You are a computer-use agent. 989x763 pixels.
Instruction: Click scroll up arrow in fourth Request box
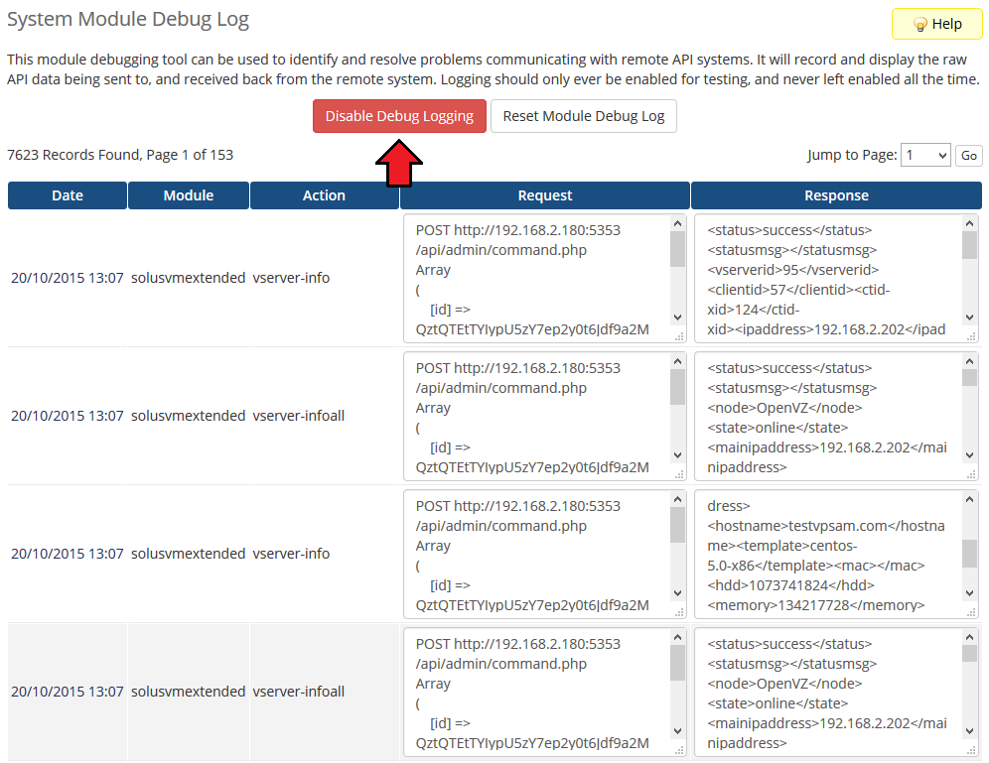677,637
